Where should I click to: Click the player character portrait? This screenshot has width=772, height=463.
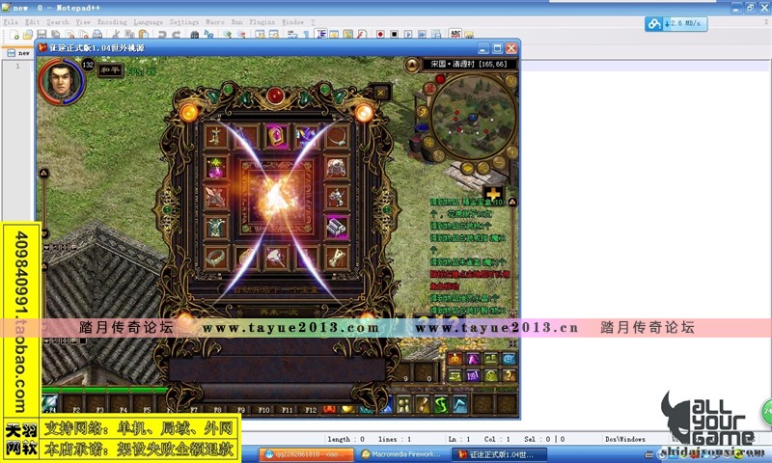click(x=60, y=82)
